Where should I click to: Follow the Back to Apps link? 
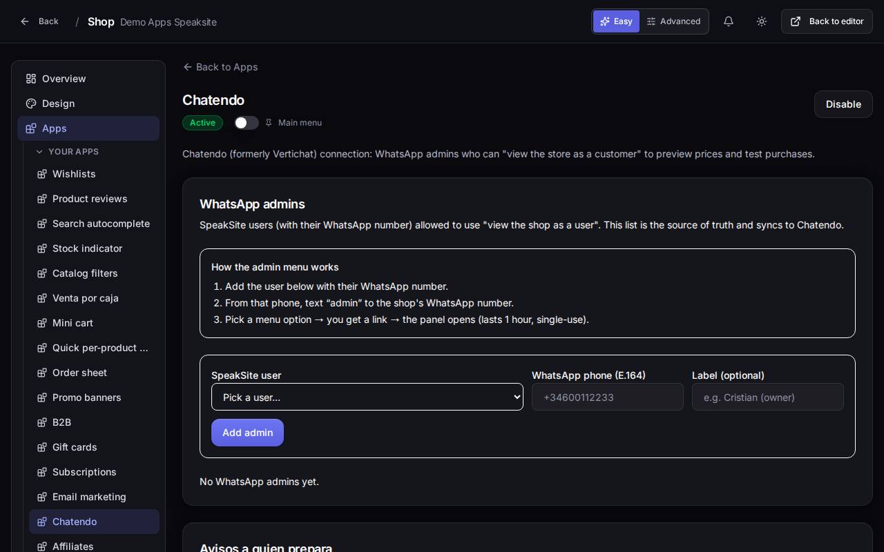click(220, 67)
